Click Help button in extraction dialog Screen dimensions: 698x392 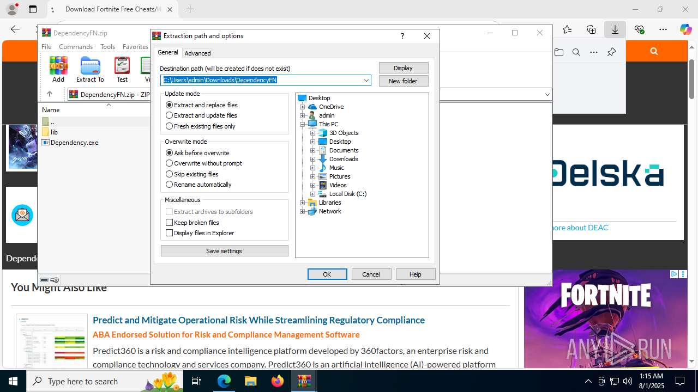tap(416, 274)
